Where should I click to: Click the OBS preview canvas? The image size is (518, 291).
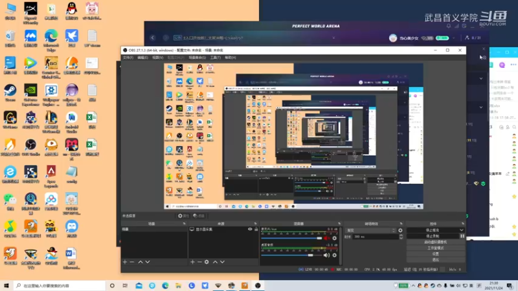(293, 136)
